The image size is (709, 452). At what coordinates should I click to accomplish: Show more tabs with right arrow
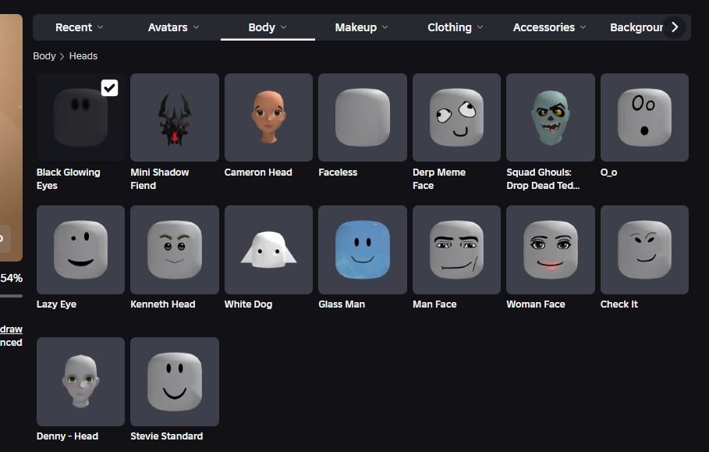pos(675,27)
